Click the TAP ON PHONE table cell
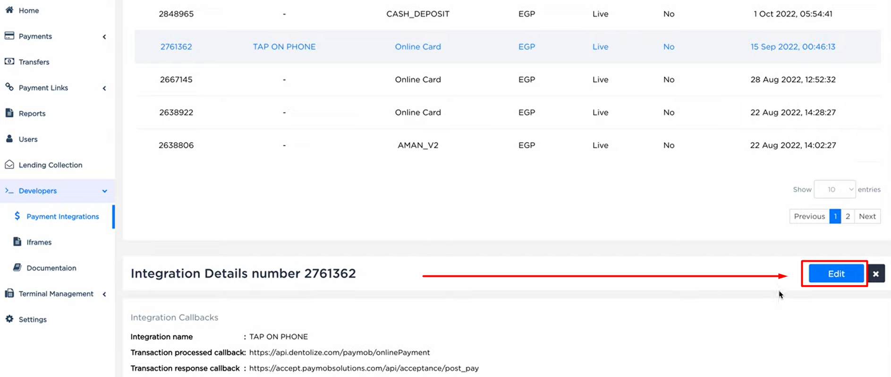Screen dimensions: 891x377 tap(284, 47)
